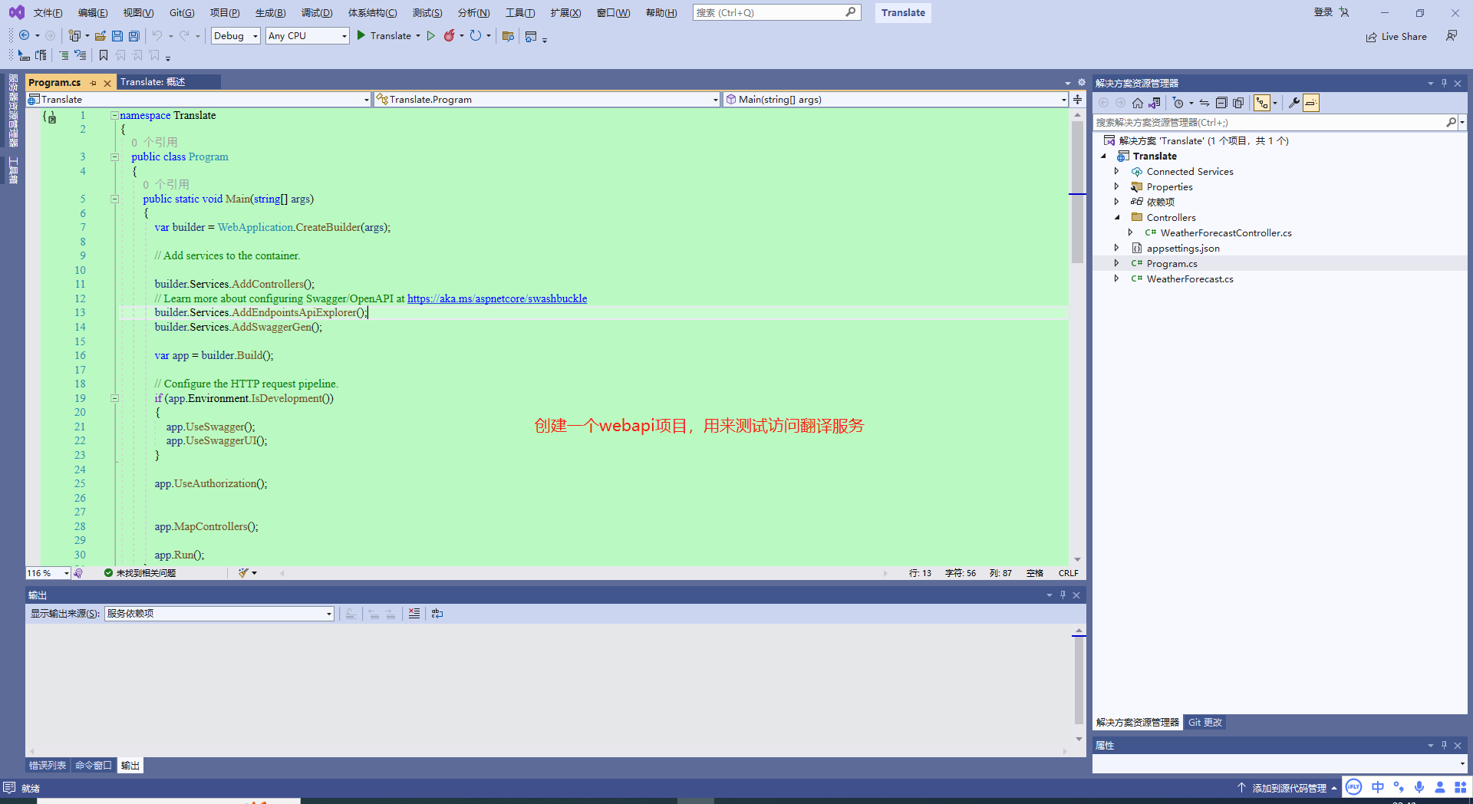1473x804 pixels.
Task: Open the 文件(F) menu
Action: pos(48,13)
